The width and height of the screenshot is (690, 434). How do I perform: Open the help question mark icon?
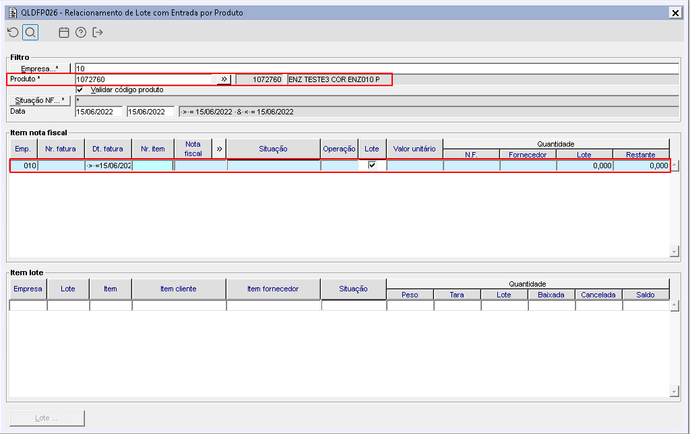coord(81,32)
